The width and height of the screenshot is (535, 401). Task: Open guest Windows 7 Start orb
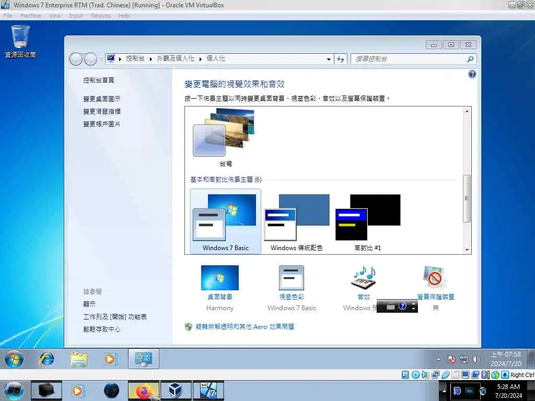click(14, 359)
